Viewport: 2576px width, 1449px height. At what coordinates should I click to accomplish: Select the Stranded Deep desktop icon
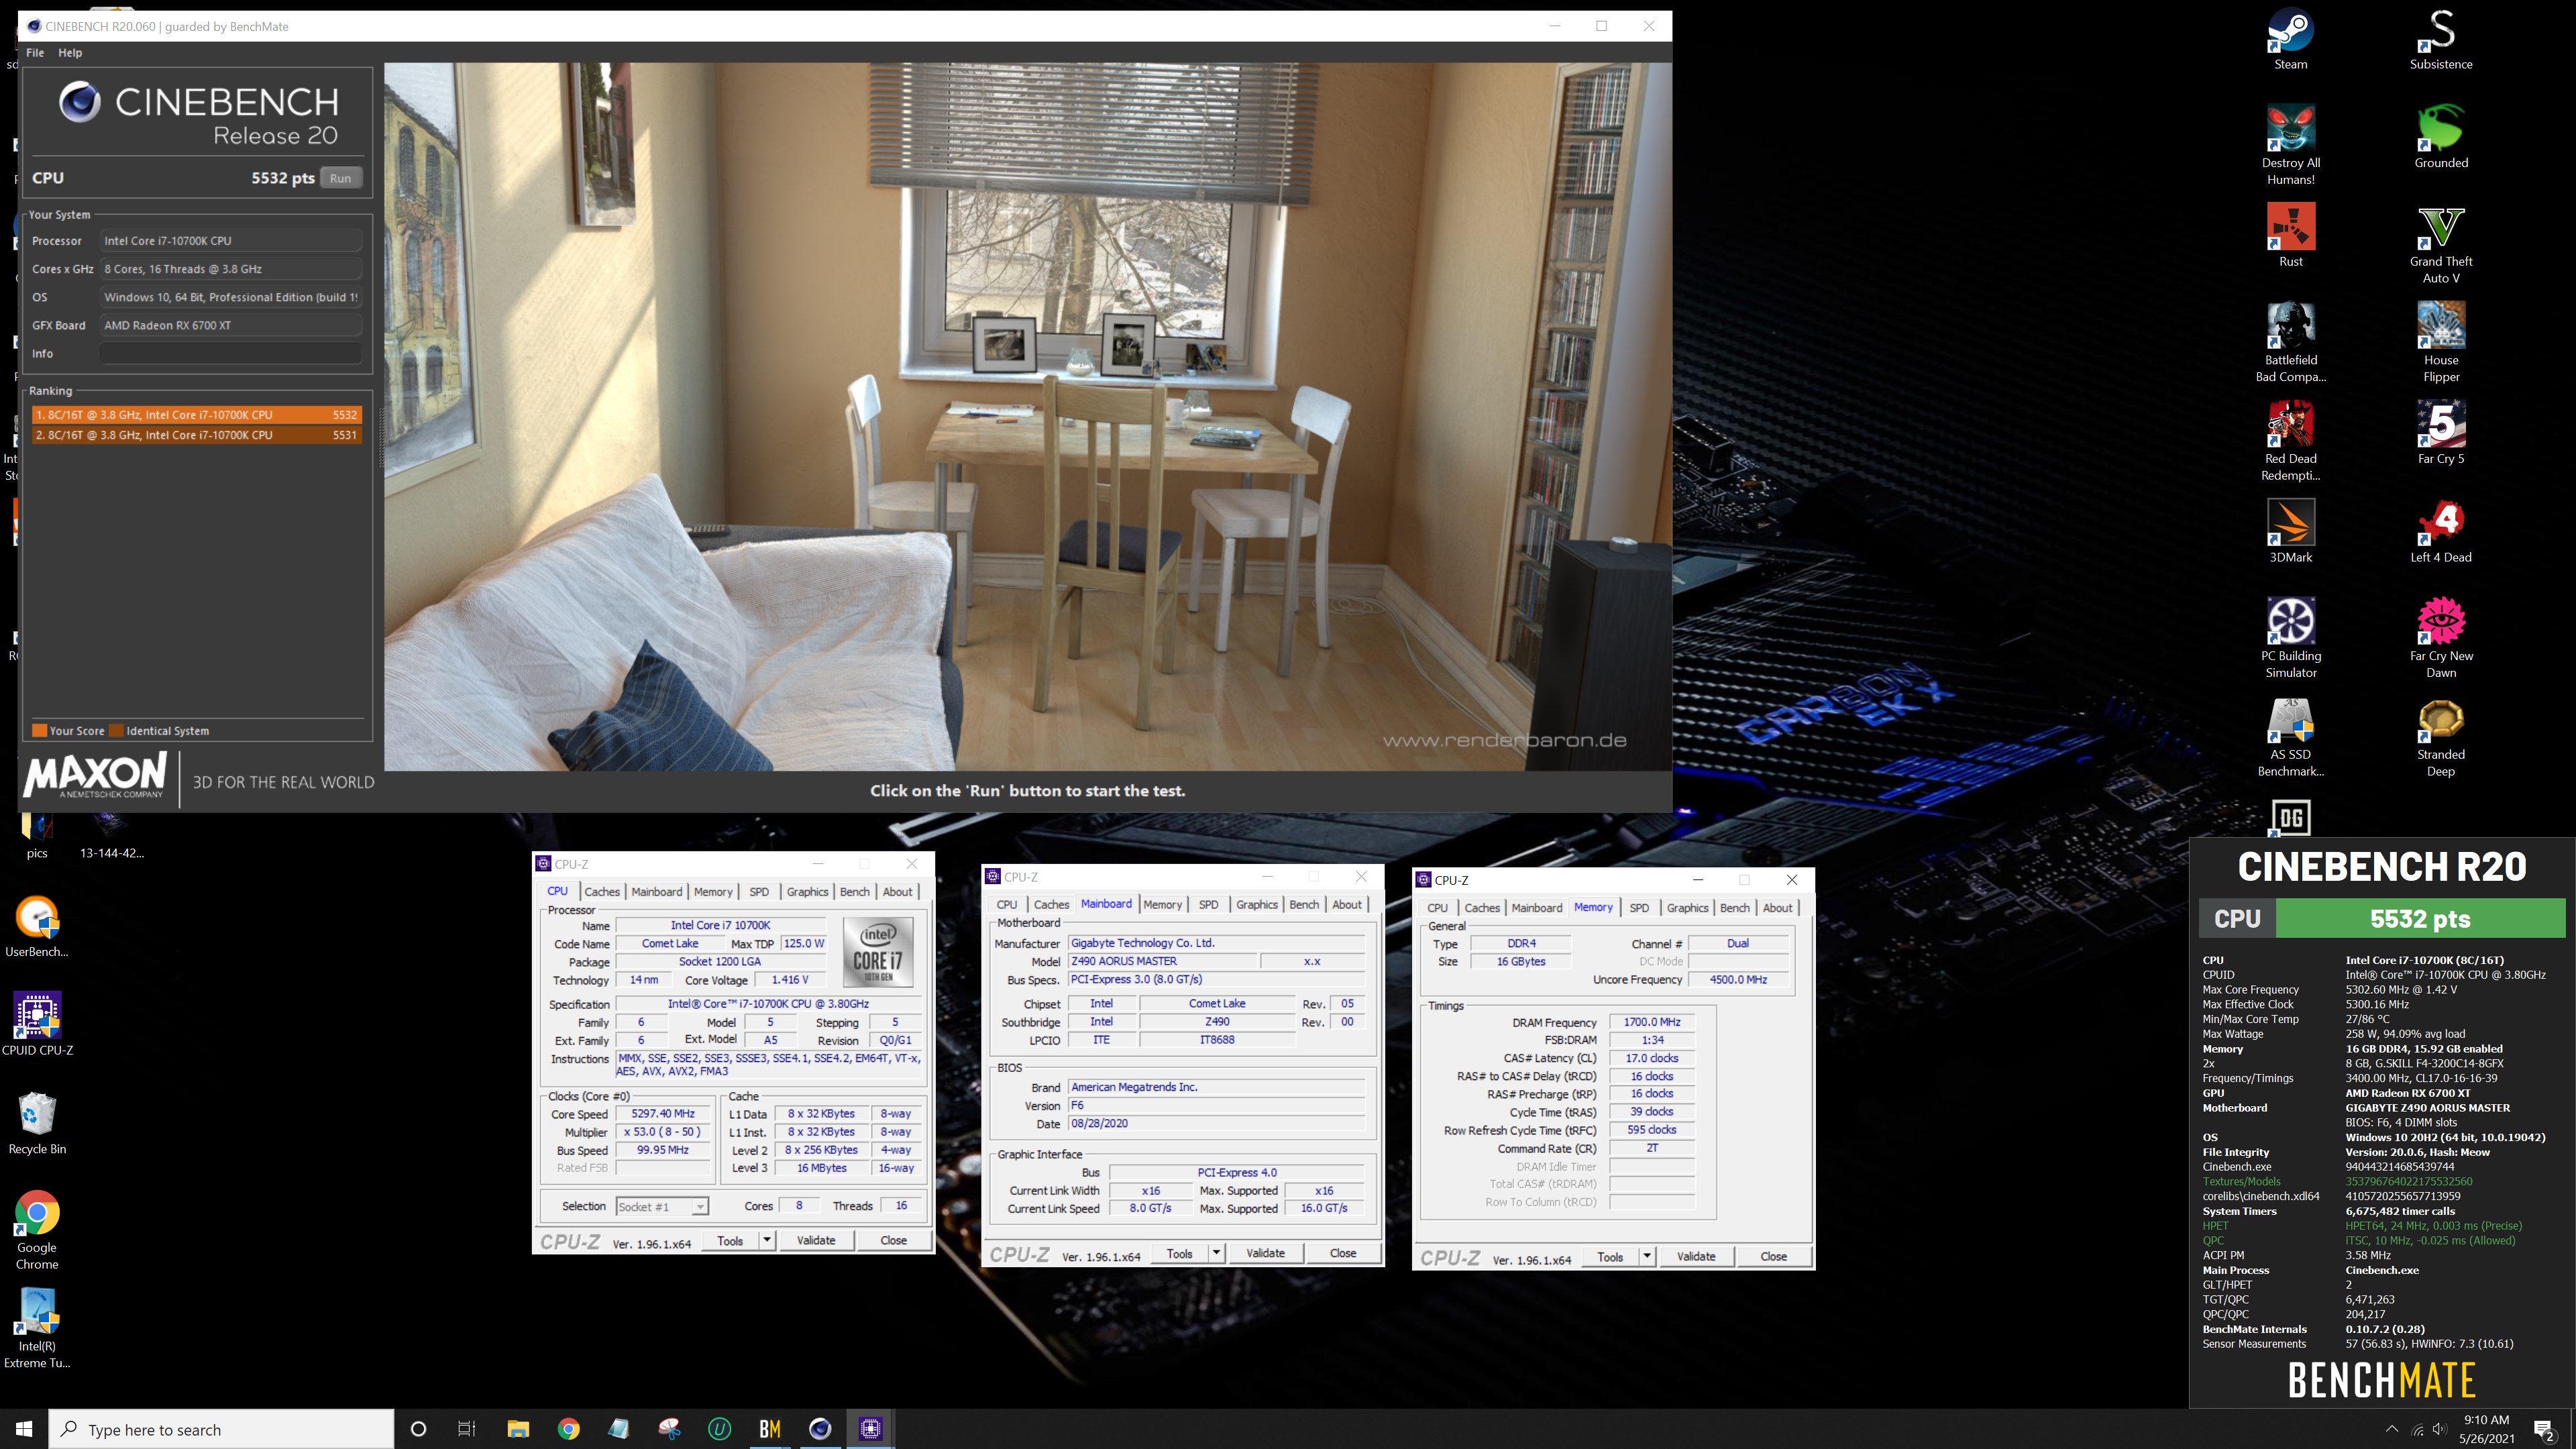click(2440, 738)
